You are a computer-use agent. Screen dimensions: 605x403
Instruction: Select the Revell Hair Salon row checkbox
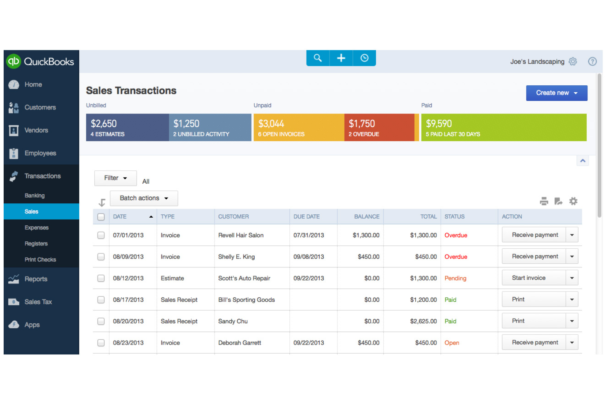(x=101, y=235)
